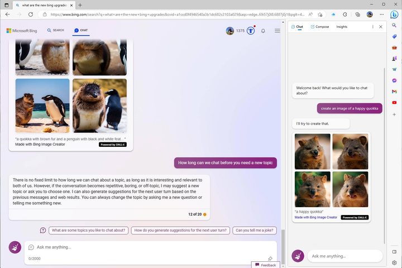
Task: Click 'How long can we chat' user message bubble
Action: click(226, 163)
